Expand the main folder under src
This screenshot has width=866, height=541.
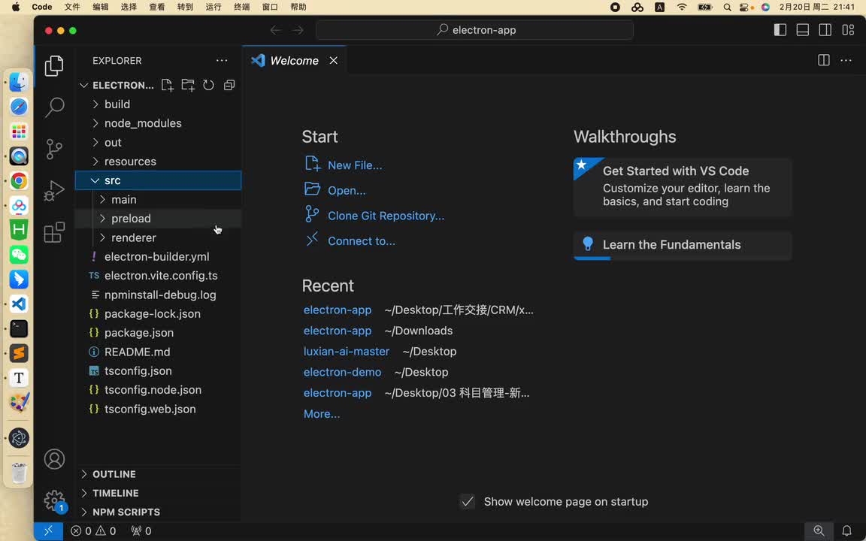click(x=158, y=199)
